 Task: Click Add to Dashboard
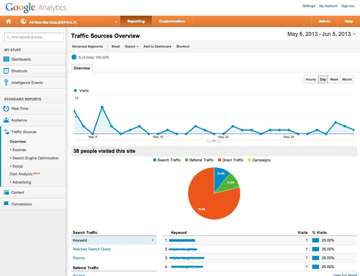[x=157, y=46]
